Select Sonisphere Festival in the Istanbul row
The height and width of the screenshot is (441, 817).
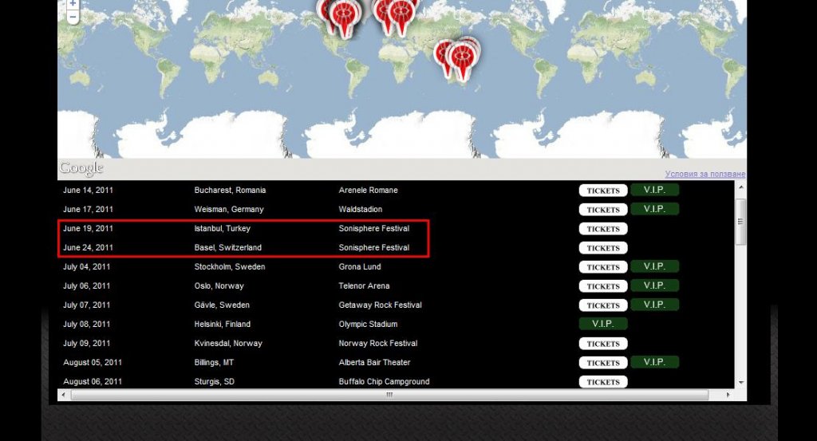click(x=374, y=229)
